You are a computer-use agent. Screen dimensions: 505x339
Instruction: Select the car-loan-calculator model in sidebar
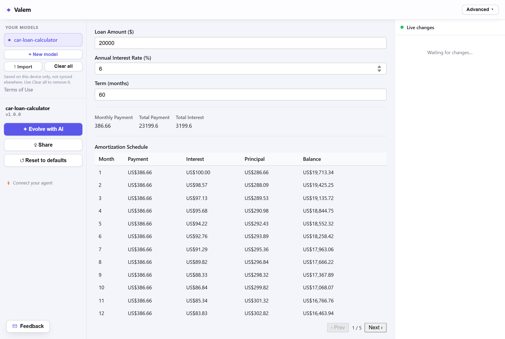[x=43, y=40]
